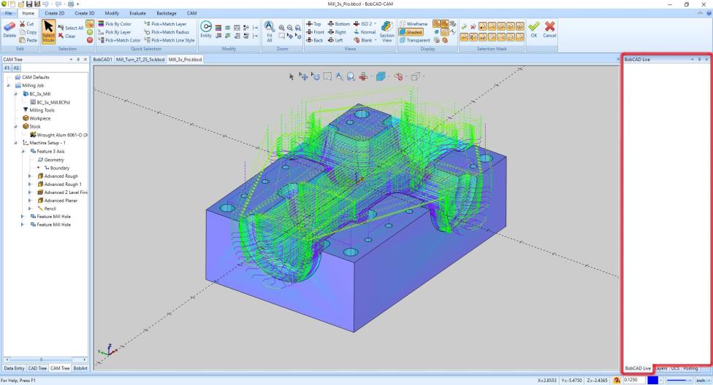Toggle the F1 button in CAM Tree
713x385 pixels.
point(7,68)
